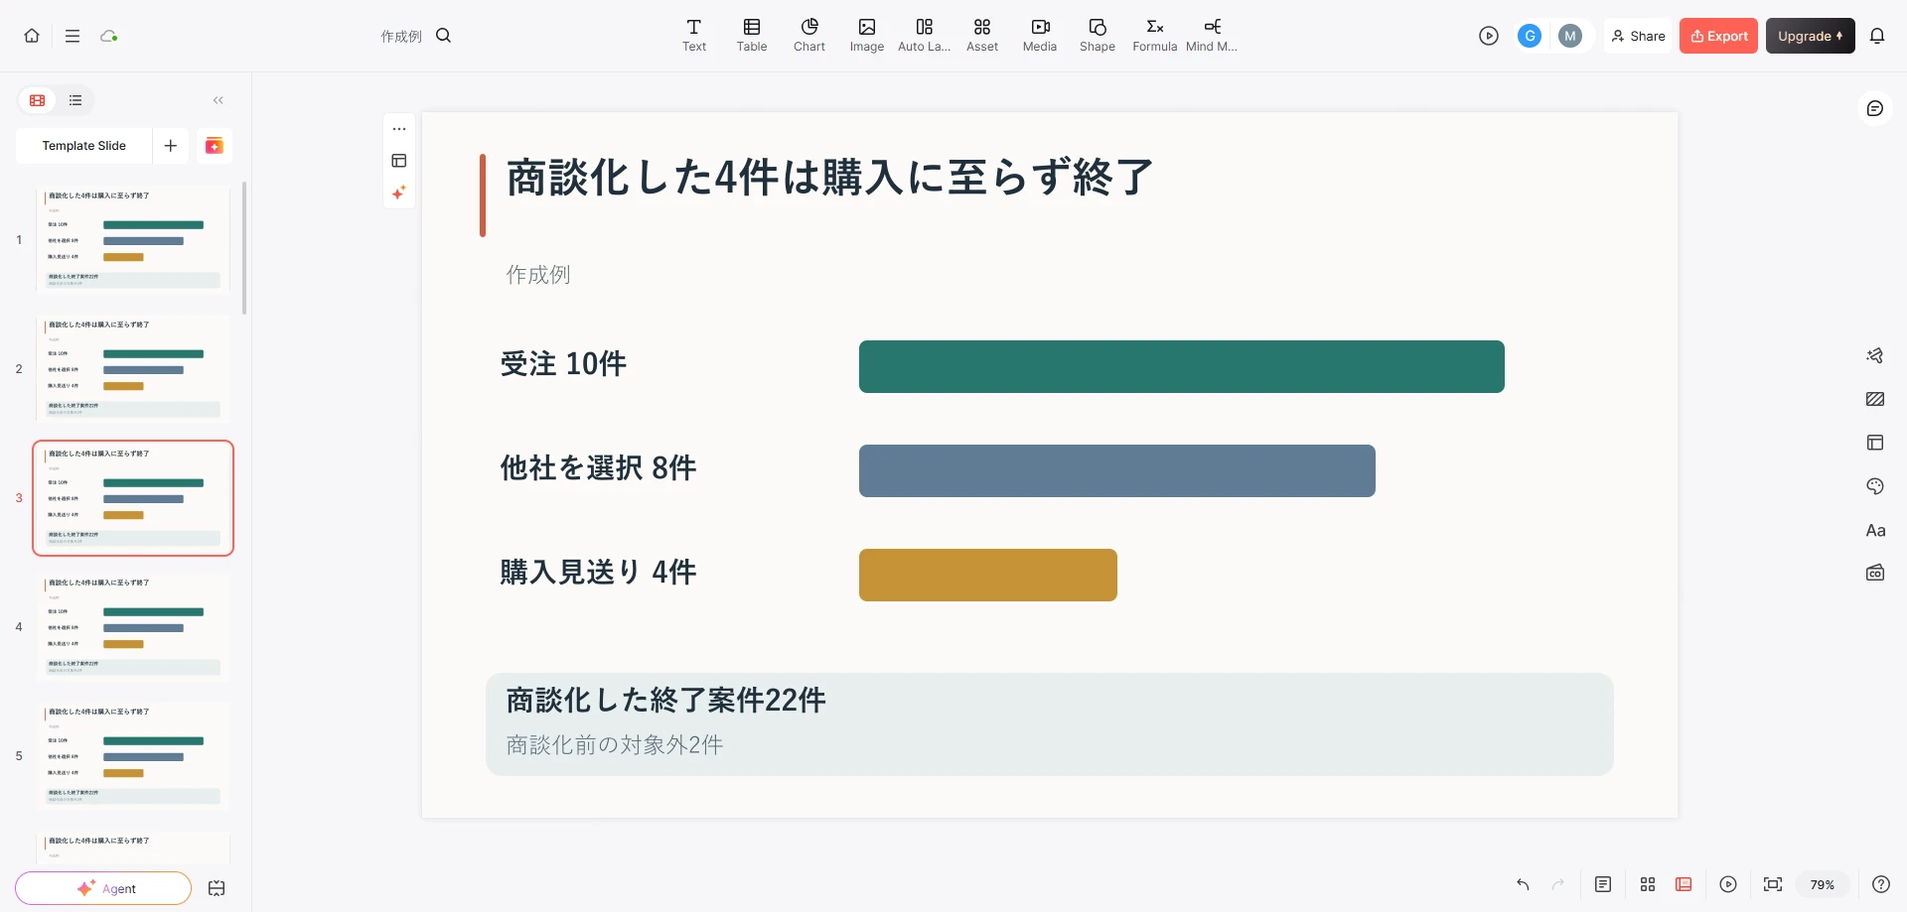Open search next to the 作成例 title
This screenshot has height=912, width=1907.
[x=444, y=36]
